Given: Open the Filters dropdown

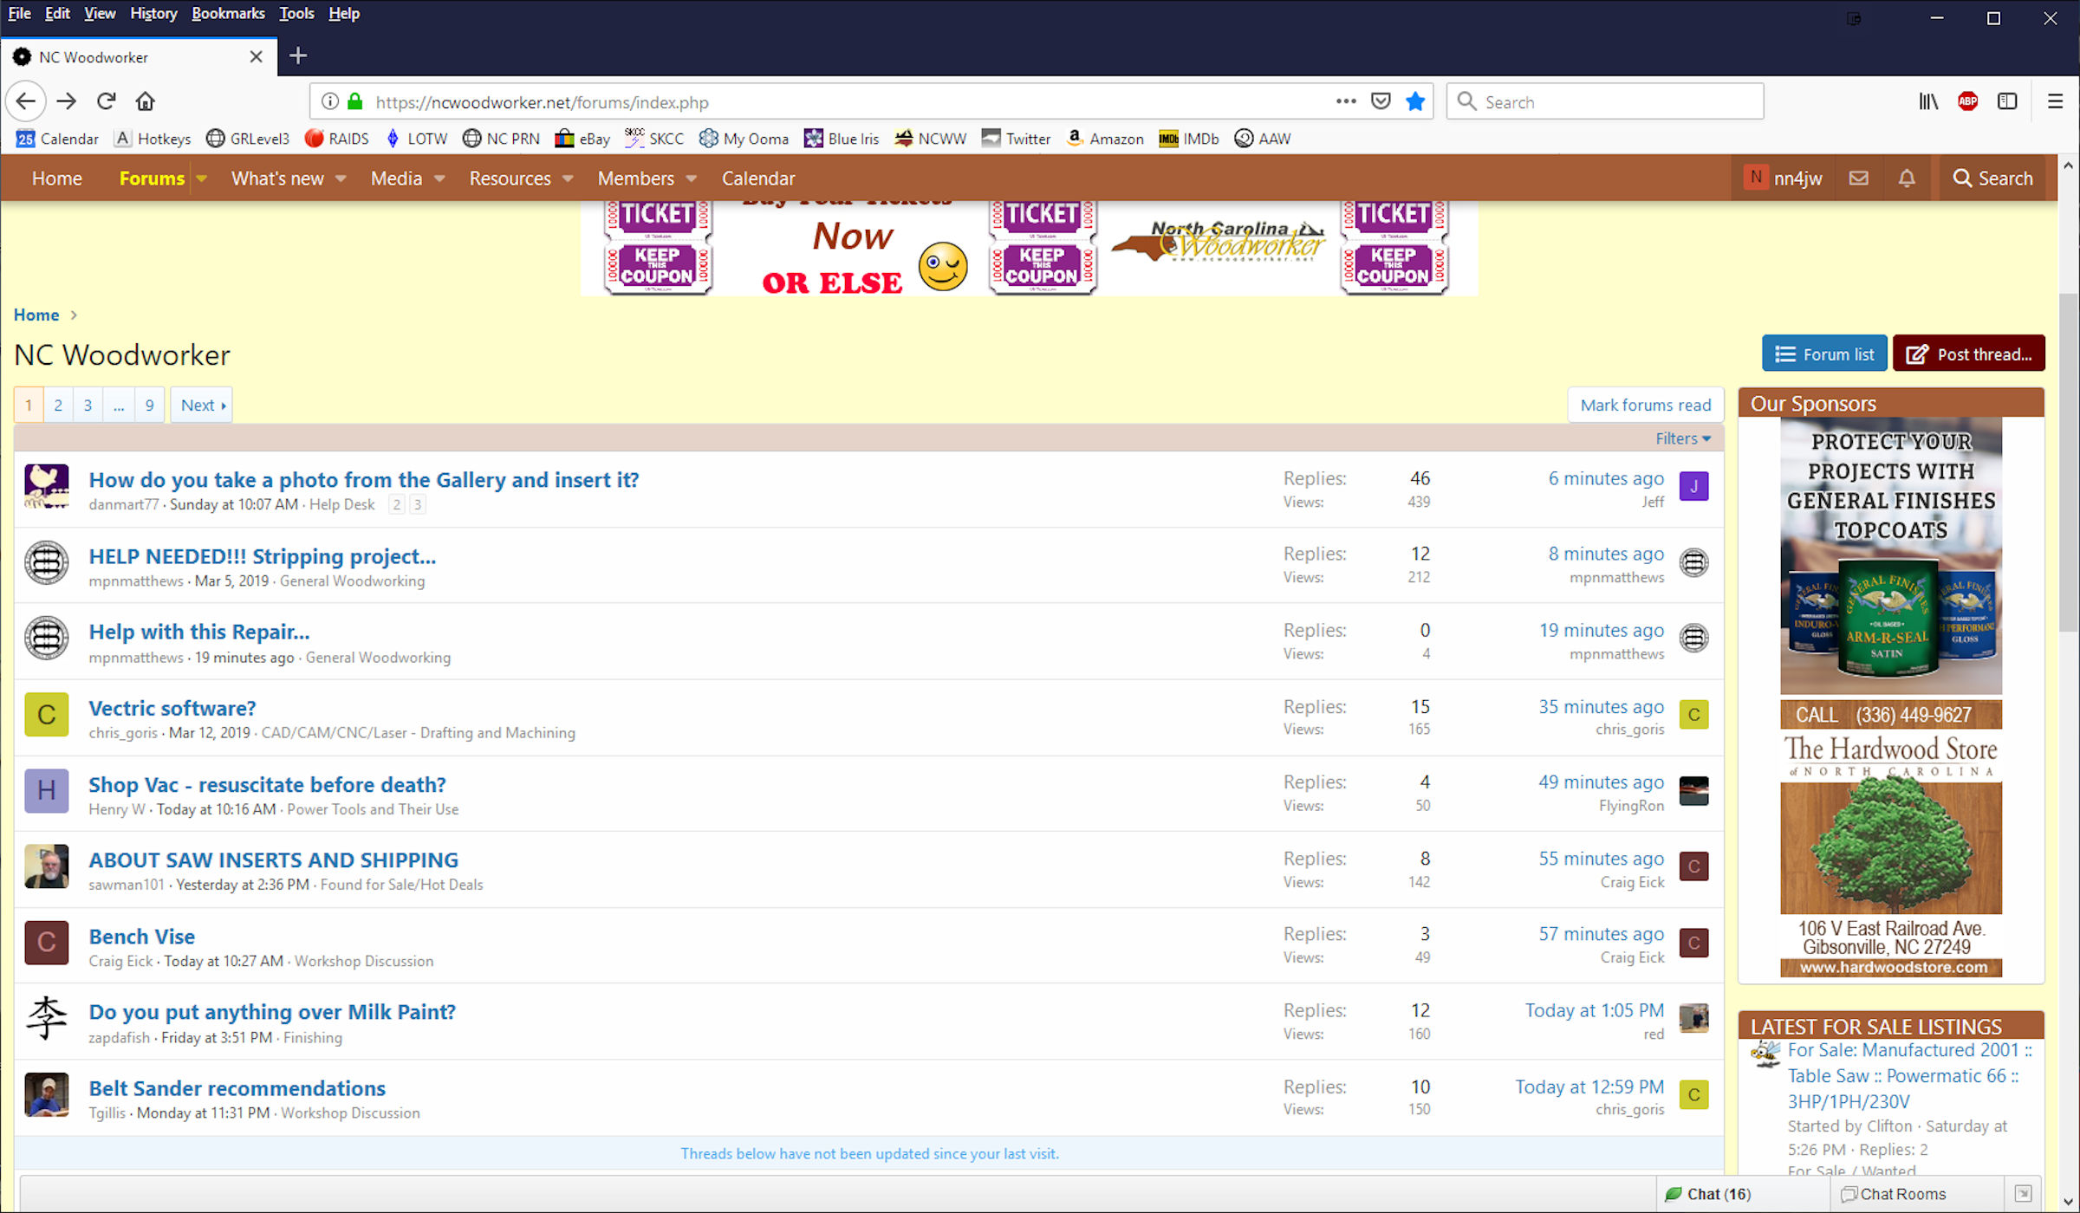Looking at the screenshot, I should pyautogui.click(x=1682, y=438).
